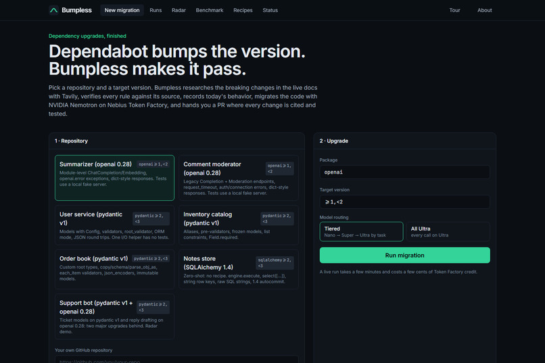Start the Run migration button

[404, 256]
